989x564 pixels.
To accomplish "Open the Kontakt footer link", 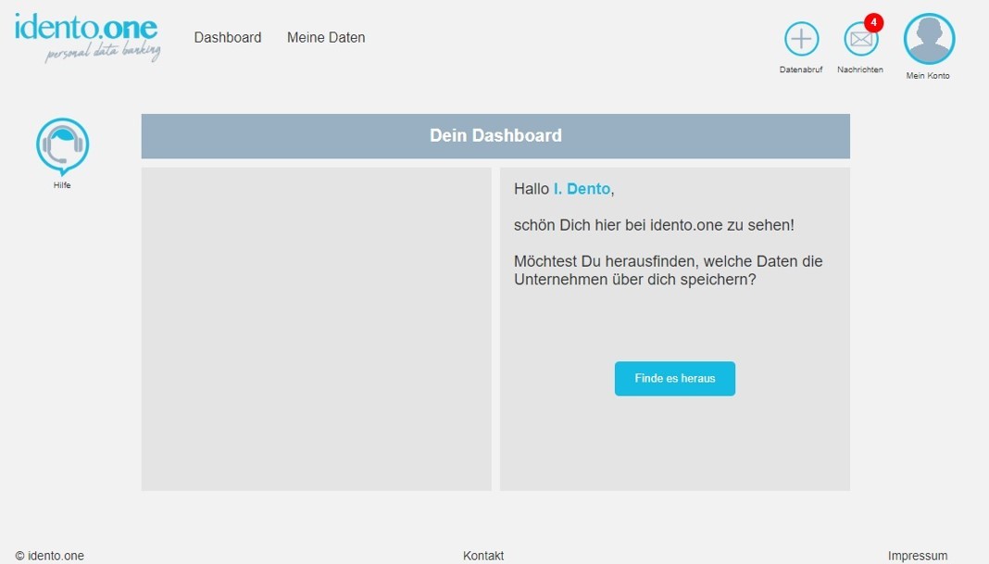I will tap(483, 556).
